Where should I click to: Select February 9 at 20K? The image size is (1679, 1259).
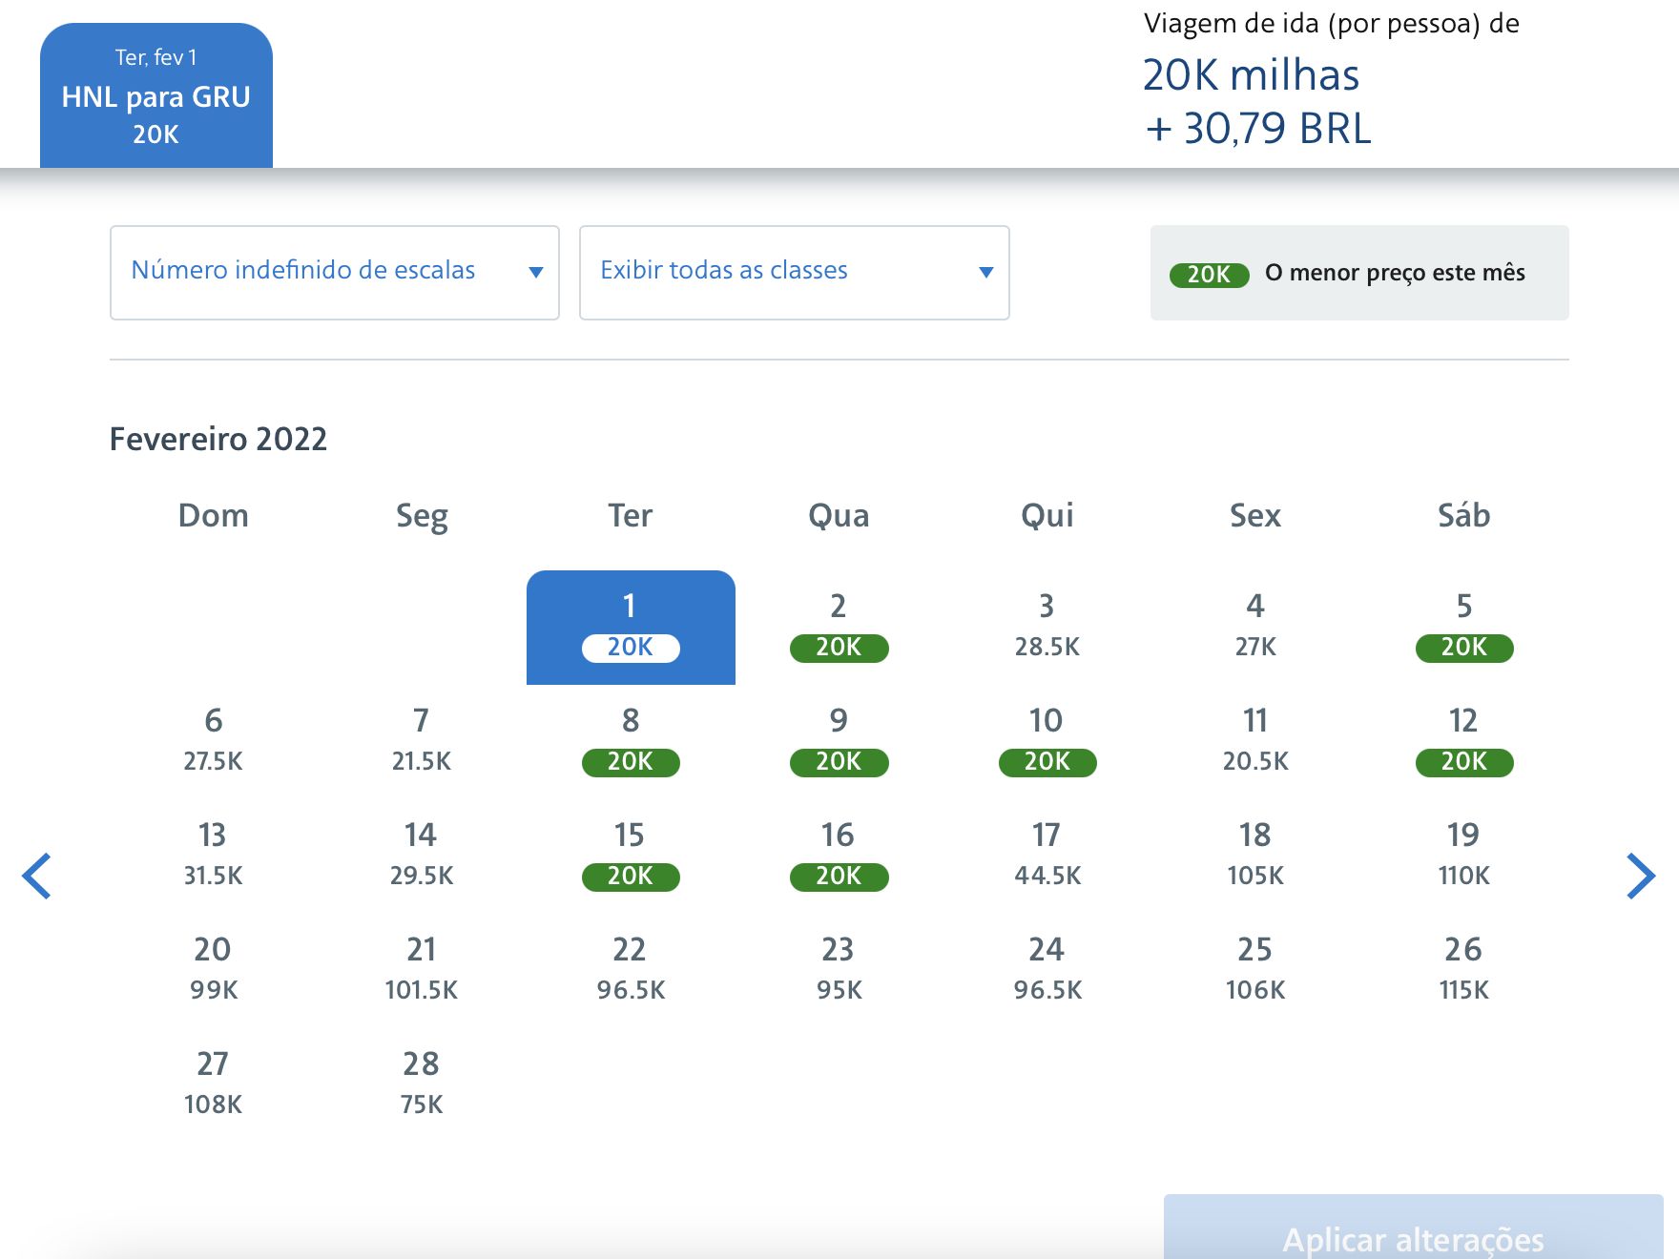839,742
